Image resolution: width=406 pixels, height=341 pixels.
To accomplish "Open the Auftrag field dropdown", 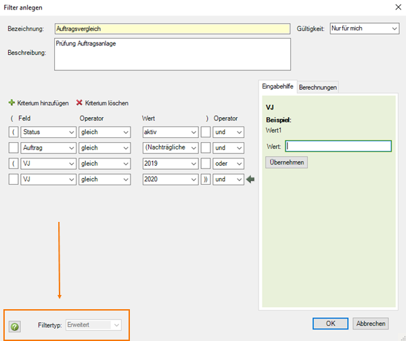I will click(x=49, y=148).
